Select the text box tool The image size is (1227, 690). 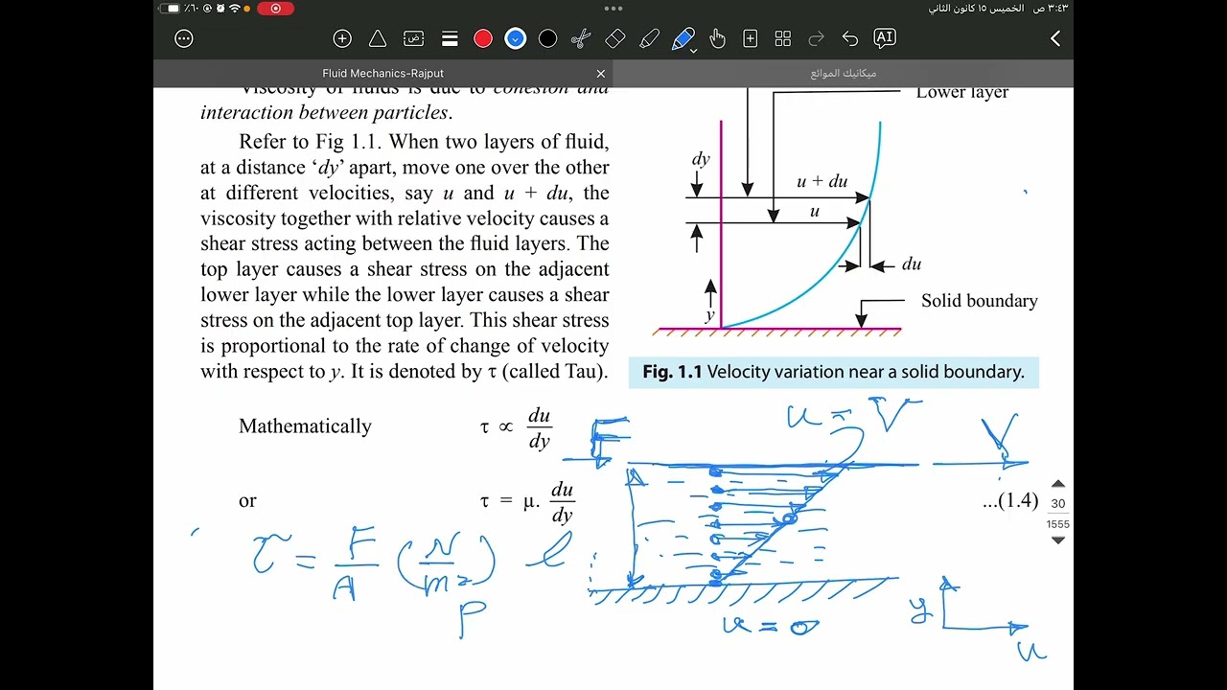[x=413, y=38]
